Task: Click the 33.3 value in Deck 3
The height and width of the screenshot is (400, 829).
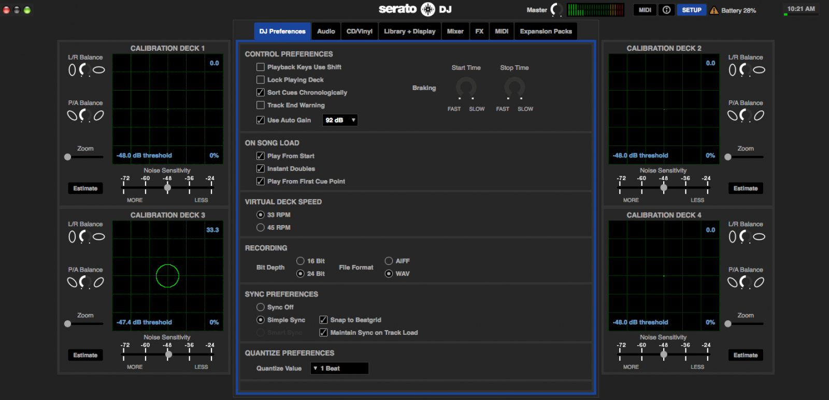Action: pos(212,230)
